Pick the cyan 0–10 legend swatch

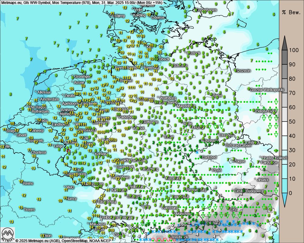pyautogui.click(x=285, y=186)
